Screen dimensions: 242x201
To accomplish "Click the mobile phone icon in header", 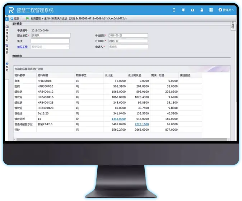I will [174, 10].
